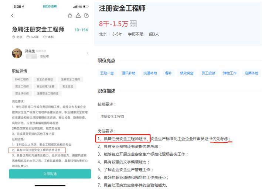Click line 具备处理突发应急事件的经验和能力
262x193 pixels.
tap(133, 185)
